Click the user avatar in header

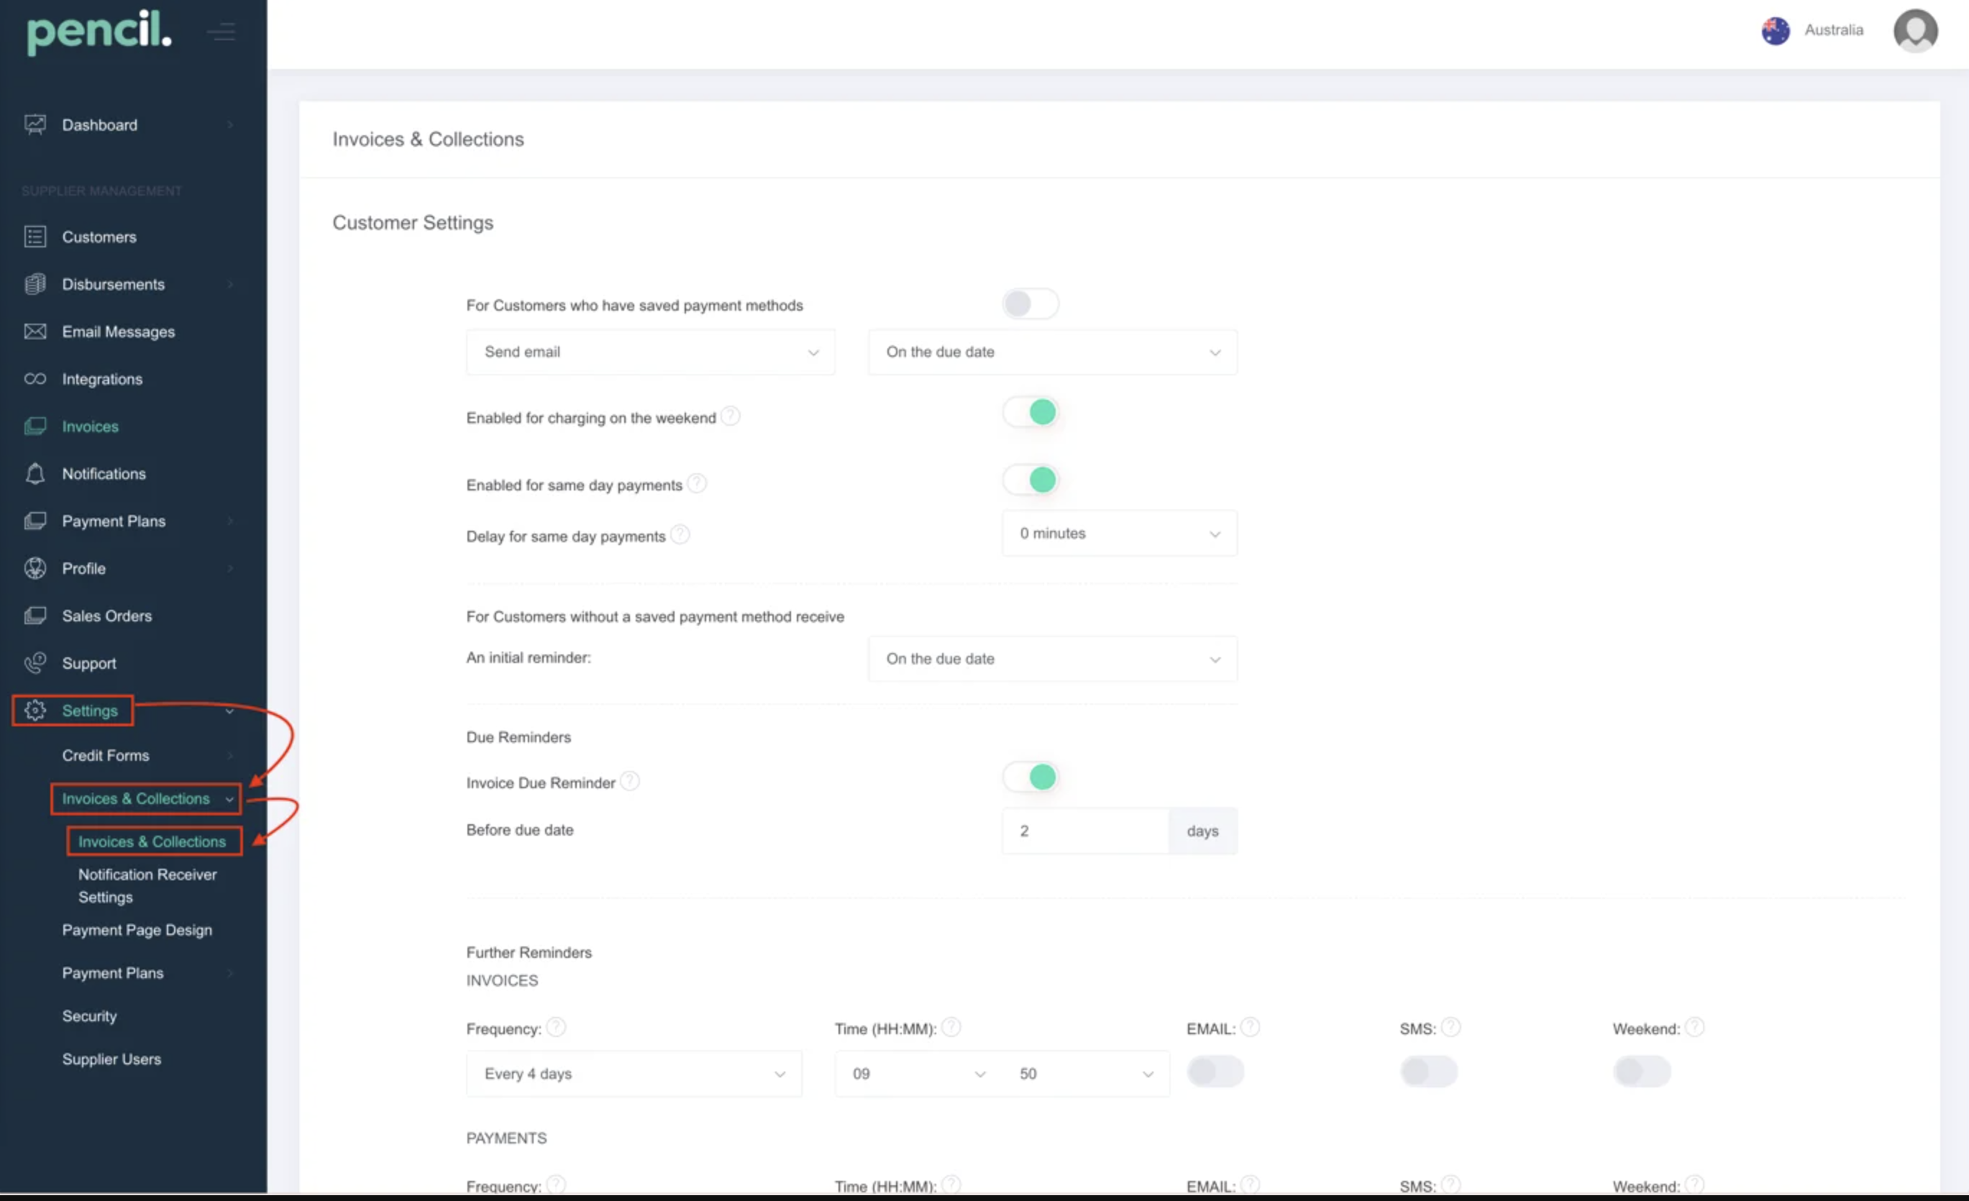1914,31
